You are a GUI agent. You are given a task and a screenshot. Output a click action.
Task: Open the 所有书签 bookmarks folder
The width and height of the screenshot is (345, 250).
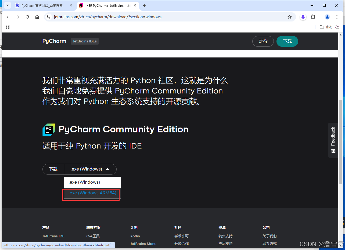click(x=329, y=27)
